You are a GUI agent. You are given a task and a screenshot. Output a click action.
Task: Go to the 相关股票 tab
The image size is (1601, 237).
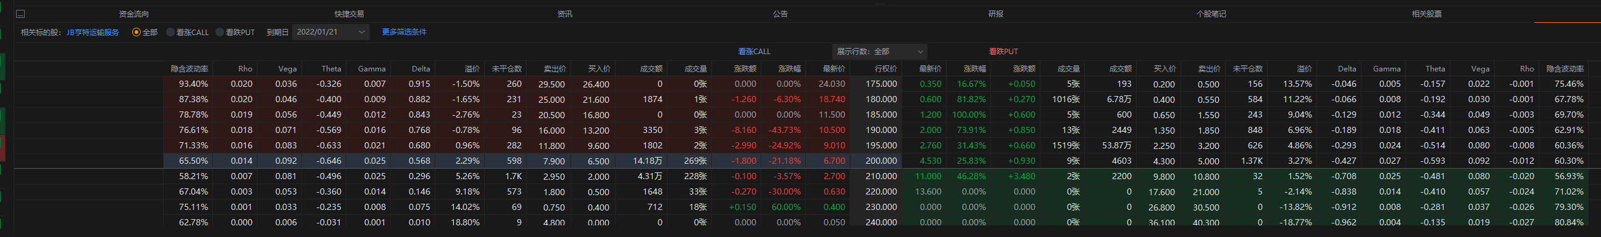pyautogui.click(x=1427, y=14)
